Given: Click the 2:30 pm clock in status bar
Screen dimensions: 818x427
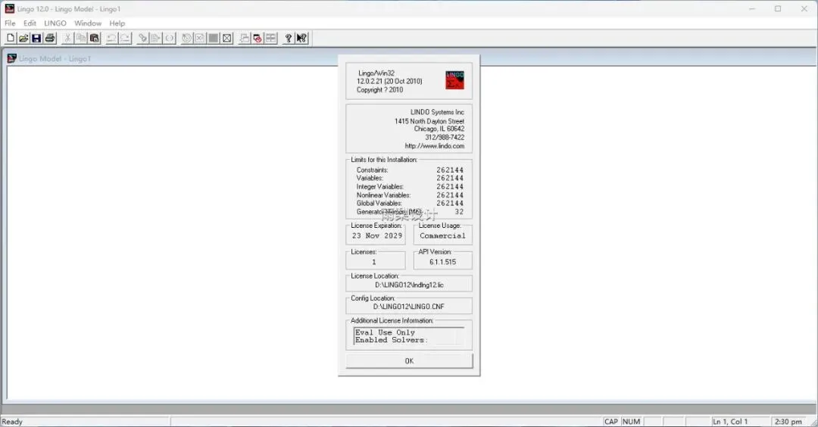Looking at the screenshot, I should coord(788,421).
